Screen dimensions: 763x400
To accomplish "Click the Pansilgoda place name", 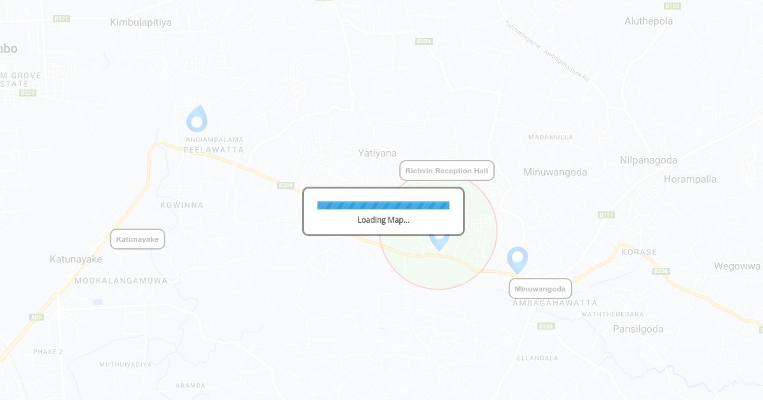I will (x=638, y=329).
